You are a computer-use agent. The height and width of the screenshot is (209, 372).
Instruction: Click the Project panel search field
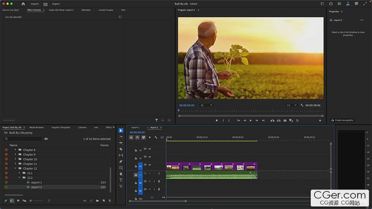tap(23, 138)
